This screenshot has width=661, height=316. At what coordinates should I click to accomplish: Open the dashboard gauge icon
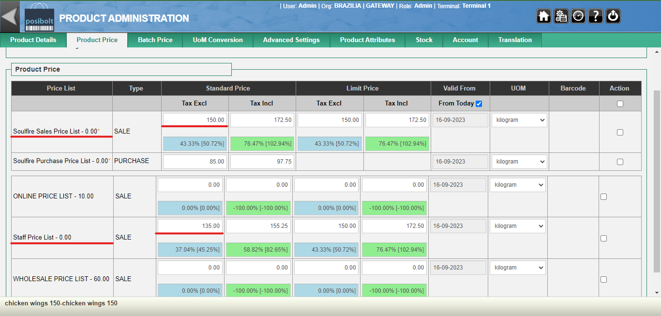578,16
